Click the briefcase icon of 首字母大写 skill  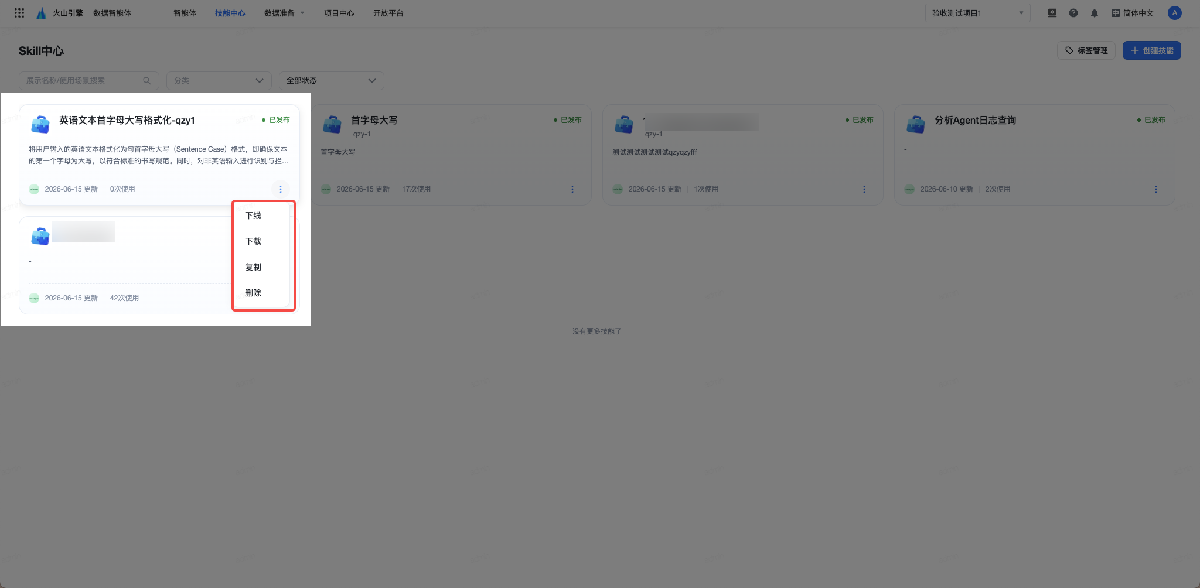(332, 124)
